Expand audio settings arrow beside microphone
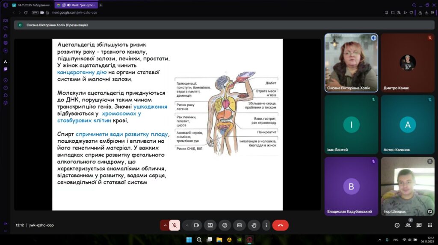Image resolution: width=438 pixels, height=245 pixels. pos(165,225)
